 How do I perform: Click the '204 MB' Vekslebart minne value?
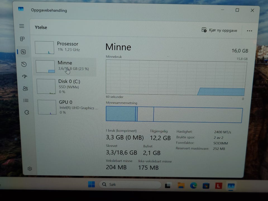pyautogui.click(x=116, y=167)
